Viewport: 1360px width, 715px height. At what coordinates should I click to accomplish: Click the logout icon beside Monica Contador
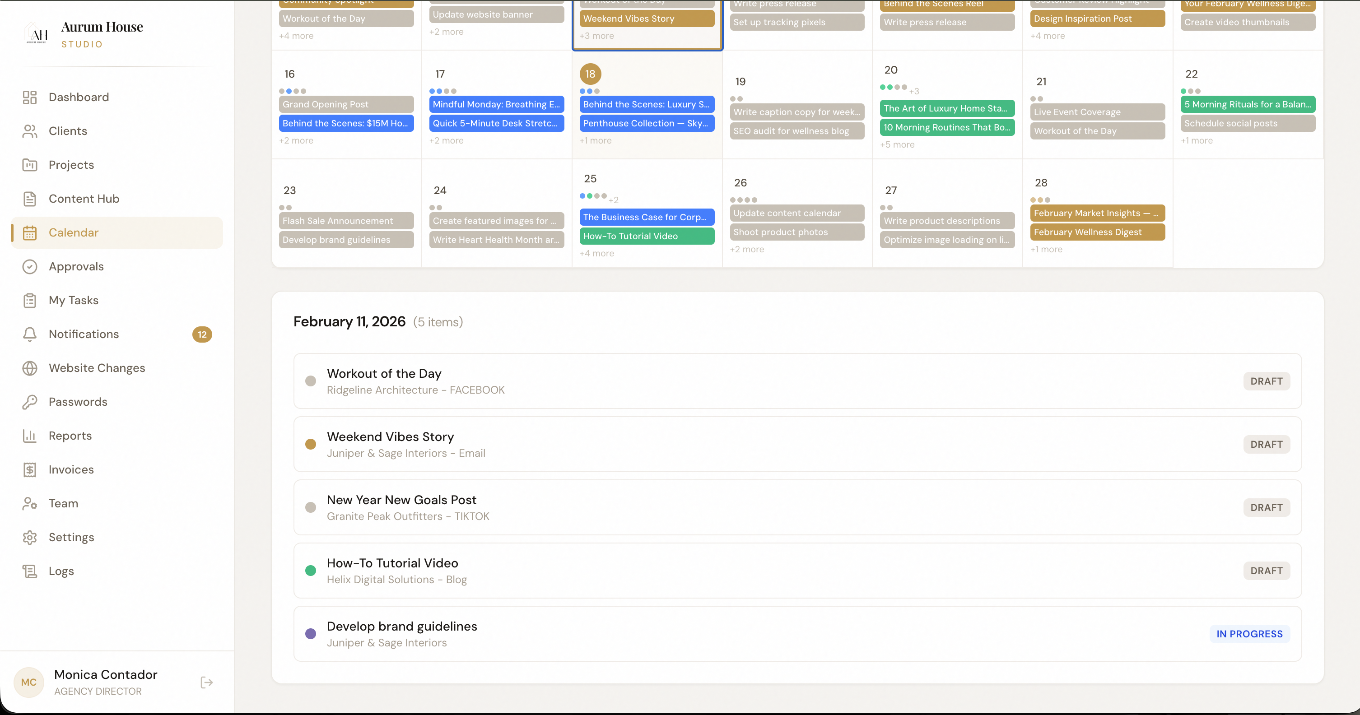pos(206,682)
